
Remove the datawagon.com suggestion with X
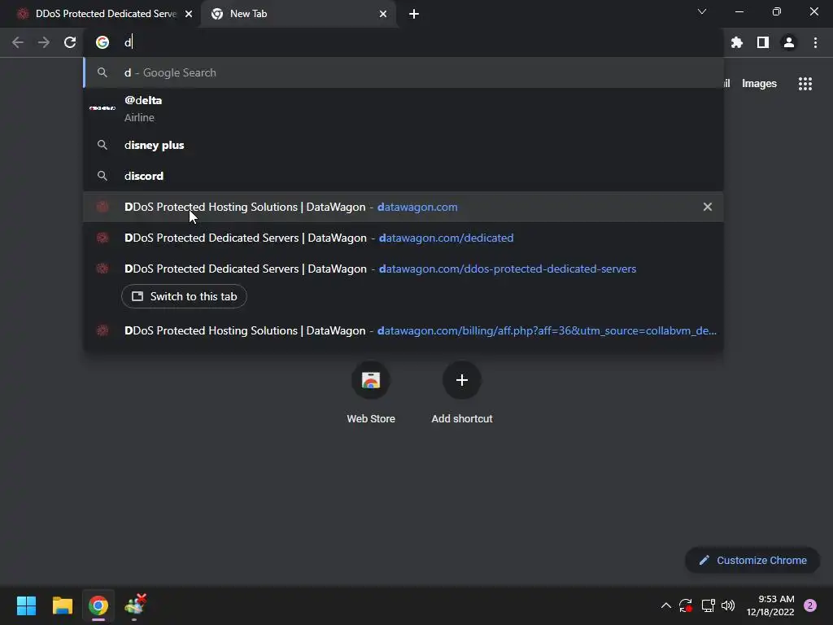point(708,207)
